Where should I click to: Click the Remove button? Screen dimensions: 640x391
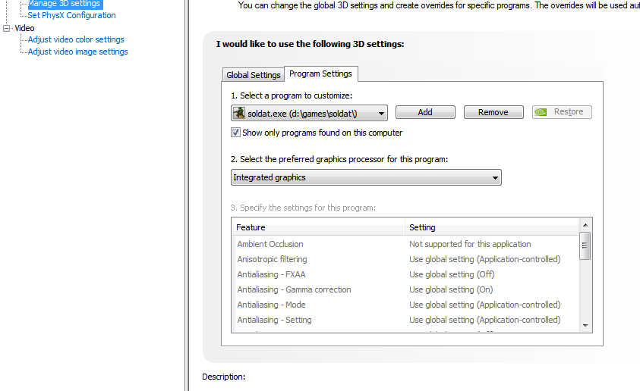coord(493,112)
